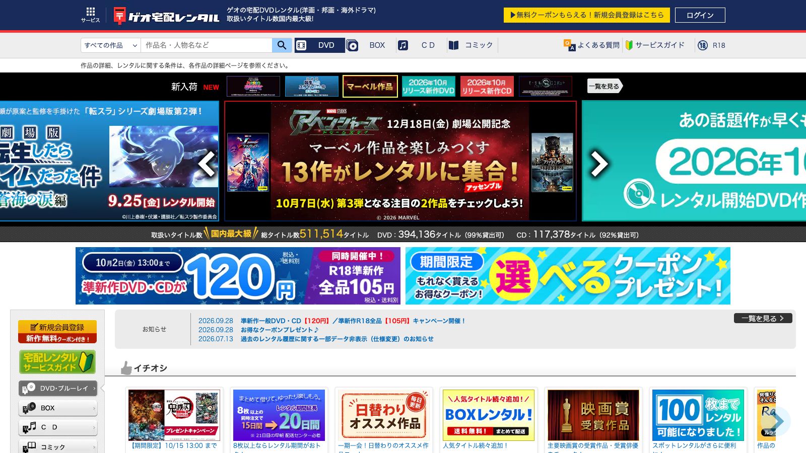Expand CD sidebar menu
This screenshot has width=806, height=453.
pos(58,427)
